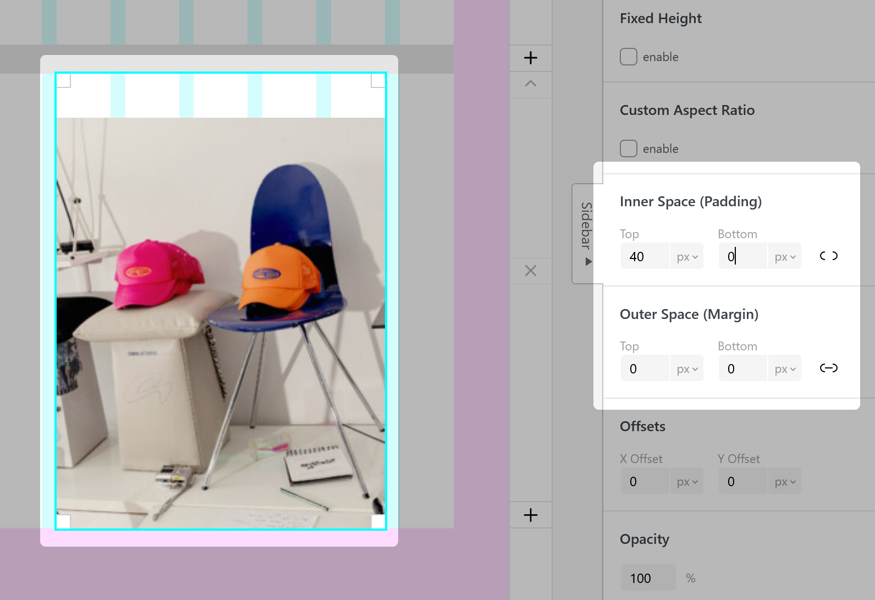Click the X remove icon
The image size is (875, 600).
pyautogui.click(x=530, y=271)
